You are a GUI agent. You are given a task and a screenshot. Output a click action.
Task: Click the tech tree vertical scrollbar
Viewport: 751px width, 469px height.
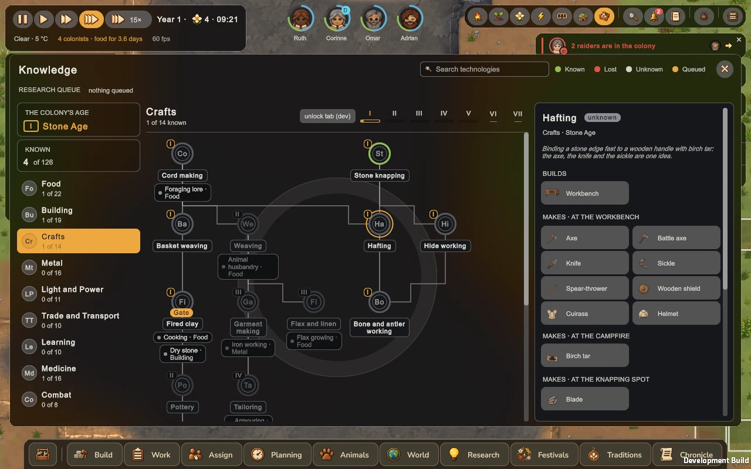tap(526, 219)
